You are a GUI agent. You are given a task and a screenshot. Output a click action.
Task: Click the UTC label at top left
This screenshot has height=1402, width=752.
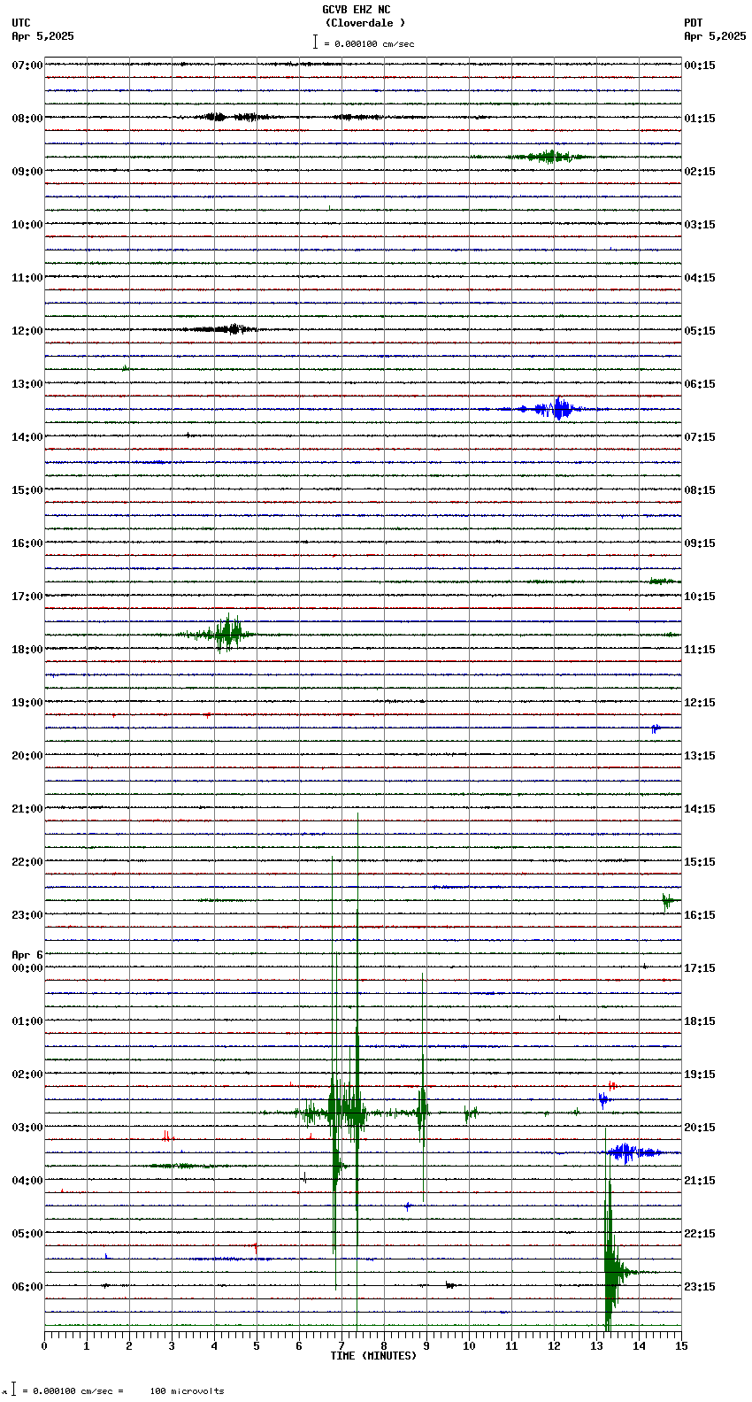21,23
